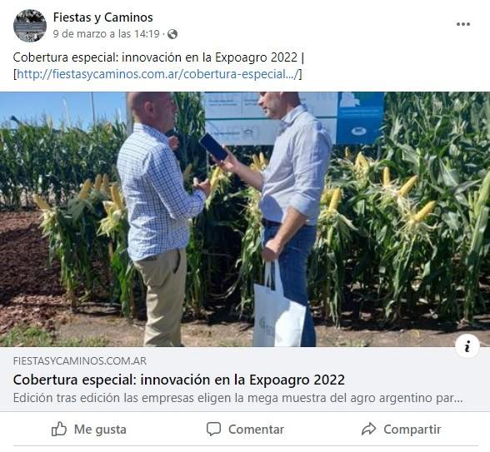This screenshot has height=452, width=490.
Task: Open the corn field interview preview image
Action: tap(245, 219)
